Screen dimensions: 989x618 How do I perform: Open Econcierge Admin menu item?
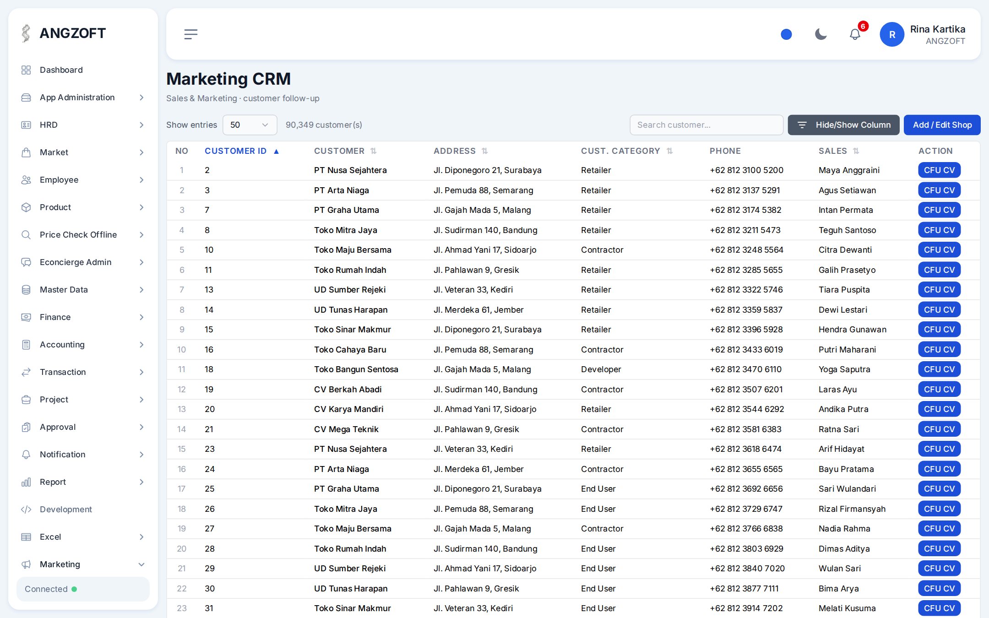pos(83,262)
